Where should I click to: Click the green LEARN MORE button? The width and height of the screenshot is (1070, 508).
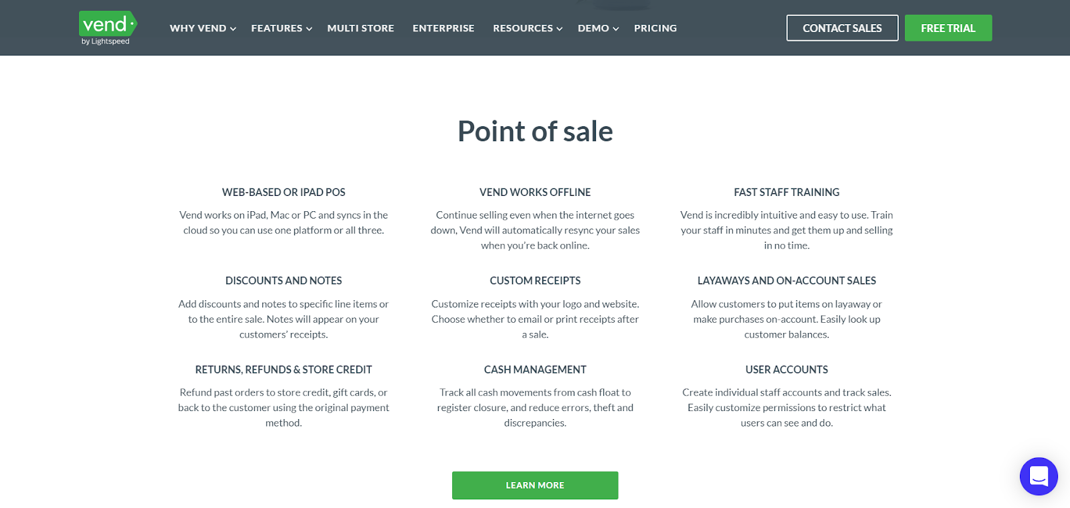pos(534,485)
